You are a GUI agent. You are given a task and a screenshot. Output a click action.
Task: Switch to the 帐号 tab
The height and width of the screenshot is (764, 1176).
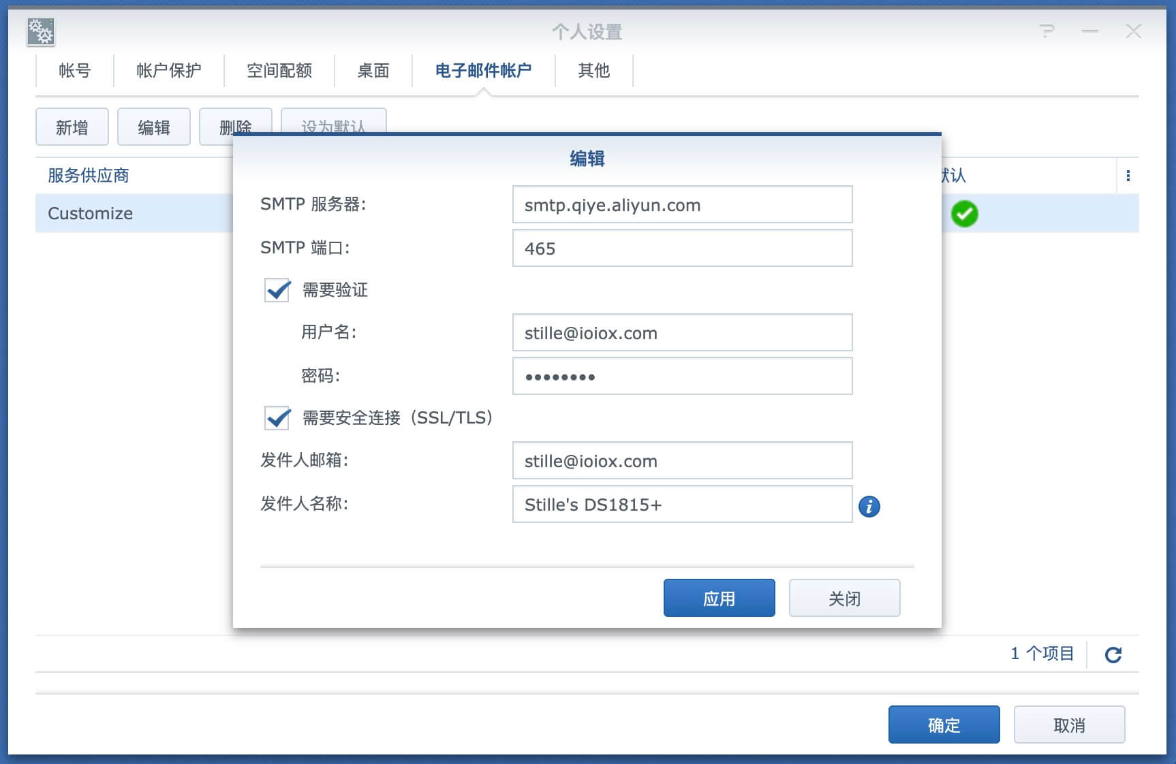[75, 71]
